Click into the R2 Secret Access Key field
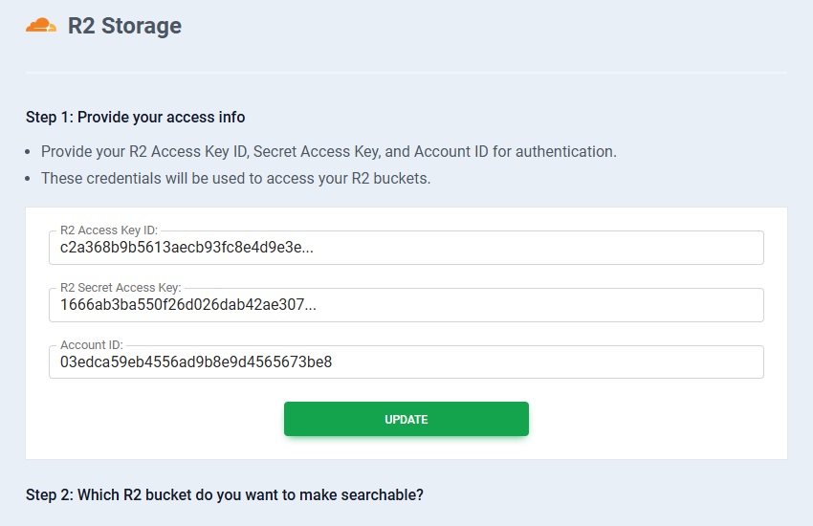Image resolution: width=813 pixels, height=526 pixels. pos(536,305)
